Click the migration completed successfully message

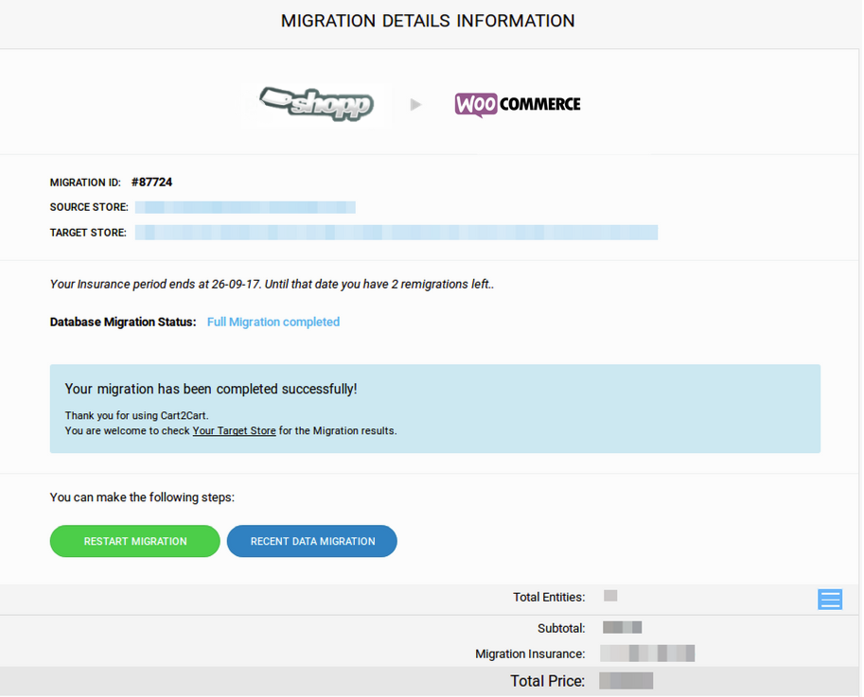tap(211, 389)
